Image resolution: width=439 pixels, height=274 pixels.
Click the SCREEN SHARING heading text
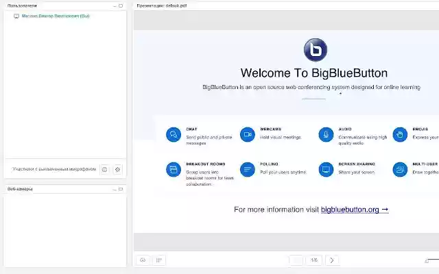tap(357, 164)
